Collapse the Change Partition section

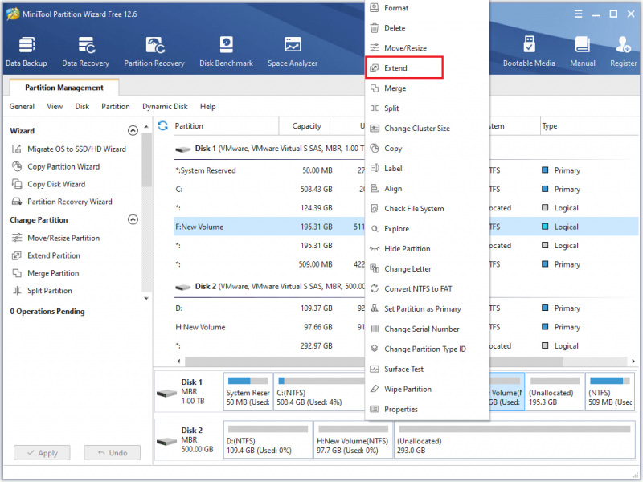pyautogui.click(x=133, y=219)
